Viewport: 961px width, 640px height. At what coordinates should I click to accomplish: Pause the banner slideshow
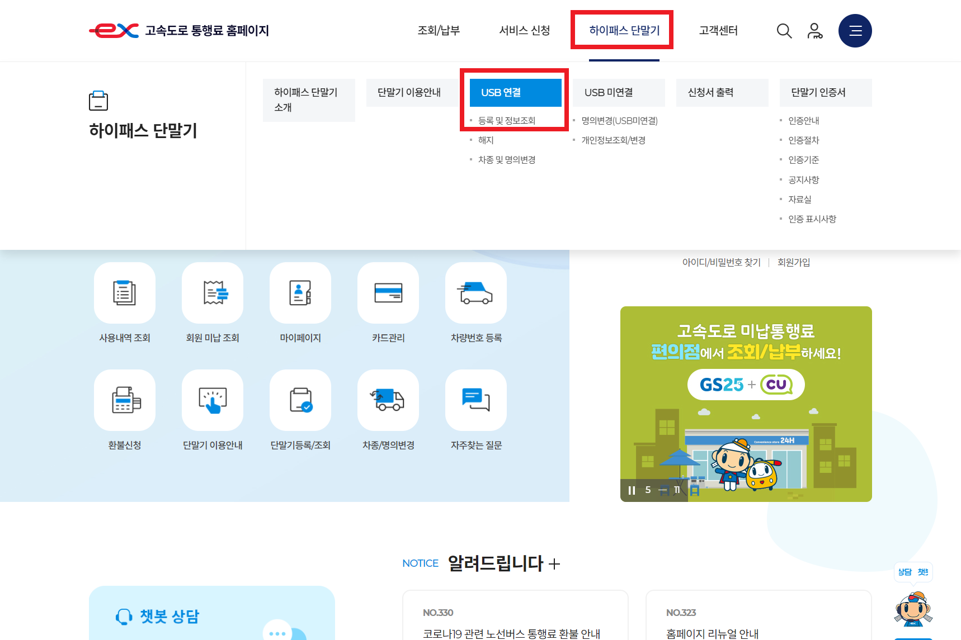(x=631, y=490)
